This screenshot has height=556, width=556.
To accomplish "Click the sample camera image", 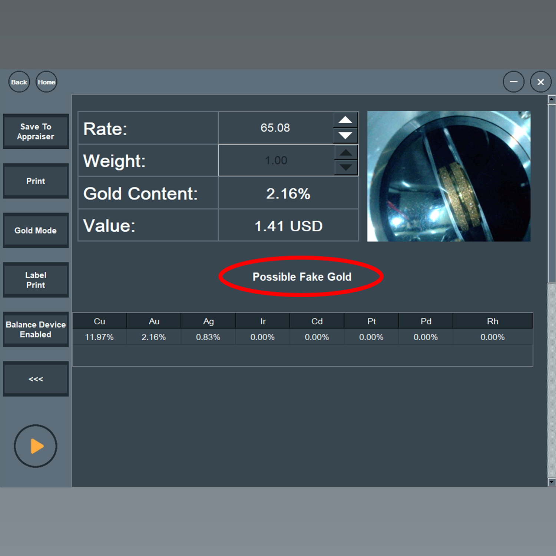I will 449,176.
